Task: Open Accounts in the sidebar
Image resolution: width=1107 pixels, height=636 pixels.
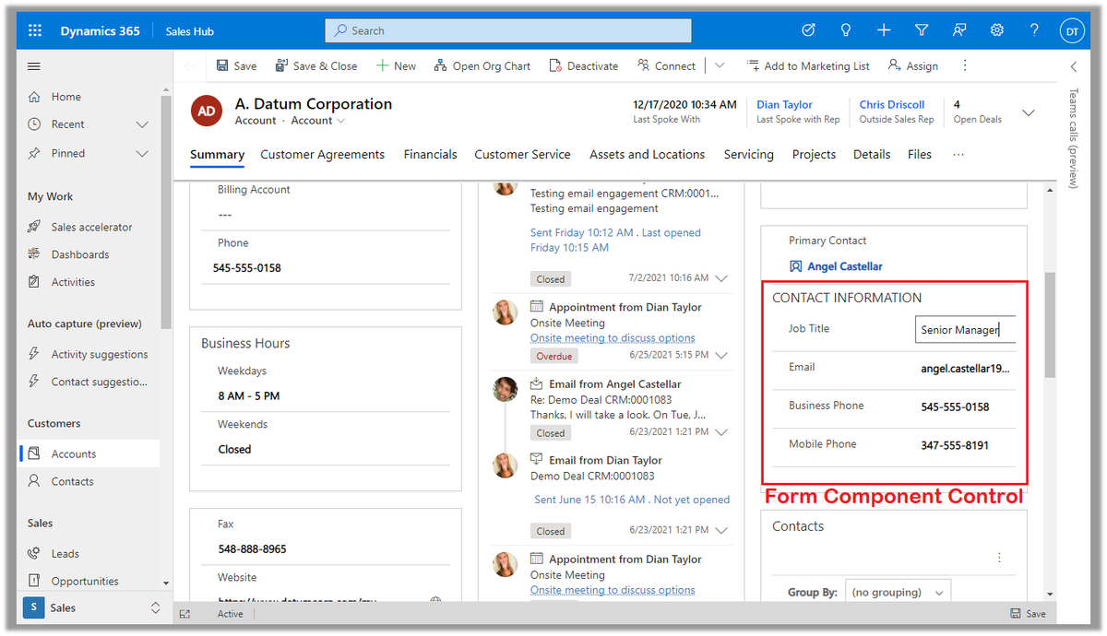Action: (x=88, y=453)
